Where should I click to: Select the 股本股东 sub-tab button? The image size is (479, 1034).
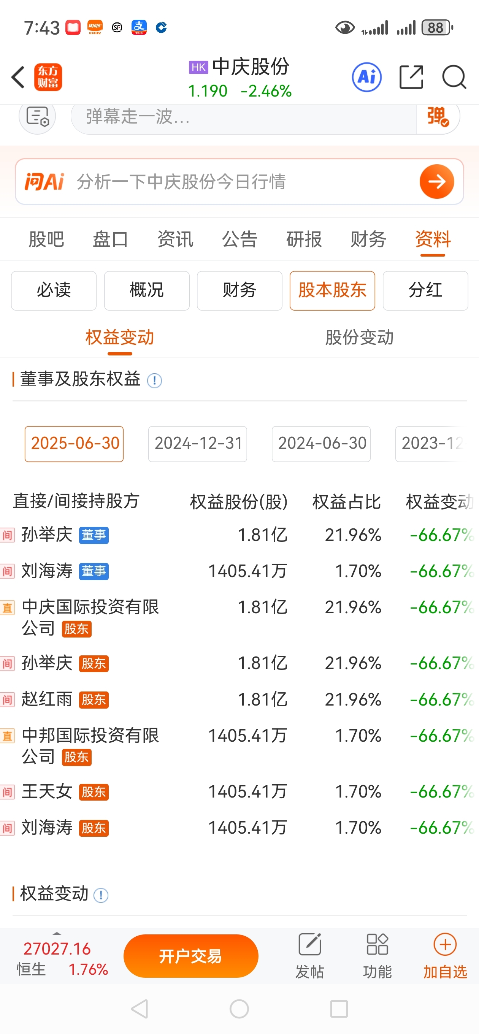(333, 290)
